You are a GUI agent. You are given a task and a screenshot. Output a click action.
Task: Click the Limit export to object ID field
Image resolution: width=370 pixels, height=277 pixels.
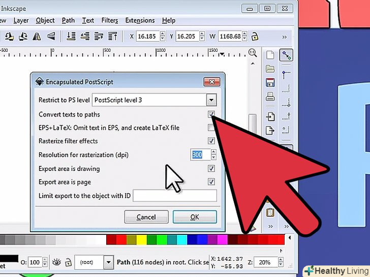click(175, 195)
